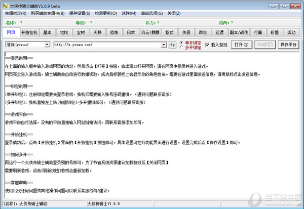Click the 保存平台 button
This screenshot has width=304, height=209.
pos(288,45)
